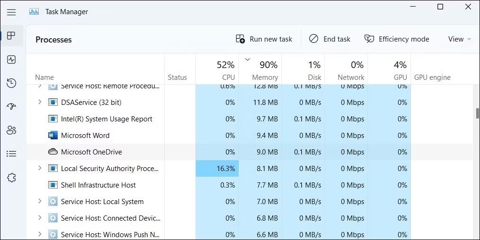Select the Processes icon in sidebar

tap(11, 36)
